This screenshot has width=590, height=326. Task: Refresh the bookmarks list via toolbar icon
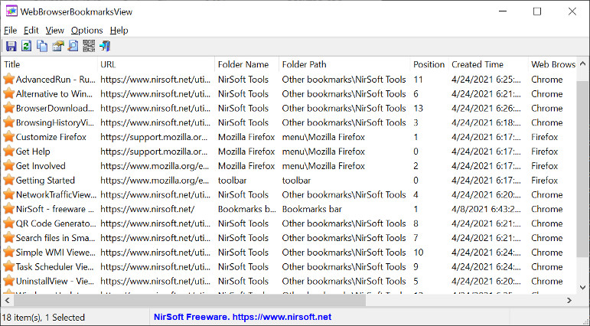coord(26,47)
